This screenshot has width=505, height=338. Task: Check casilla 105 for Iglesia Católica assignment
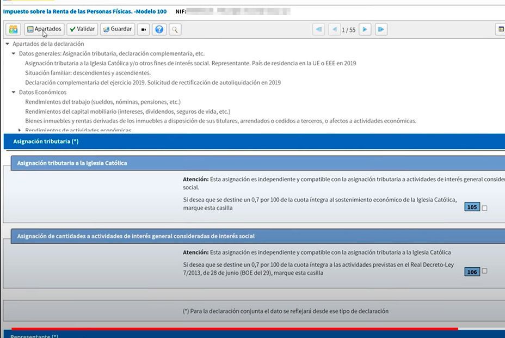click(x=483, y=207)
